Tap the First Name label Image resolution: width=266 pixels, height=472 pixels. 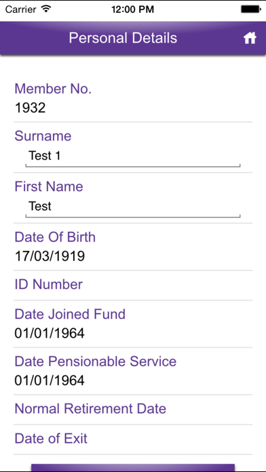tap(49, 186)
